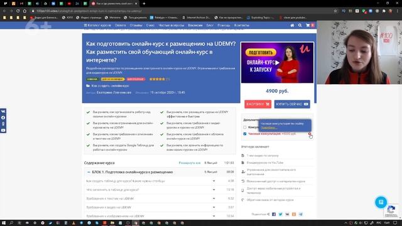The image size is (402, 226).
Task: Open the shopping cart icon in navbar
Action: [x=308, y=25]
